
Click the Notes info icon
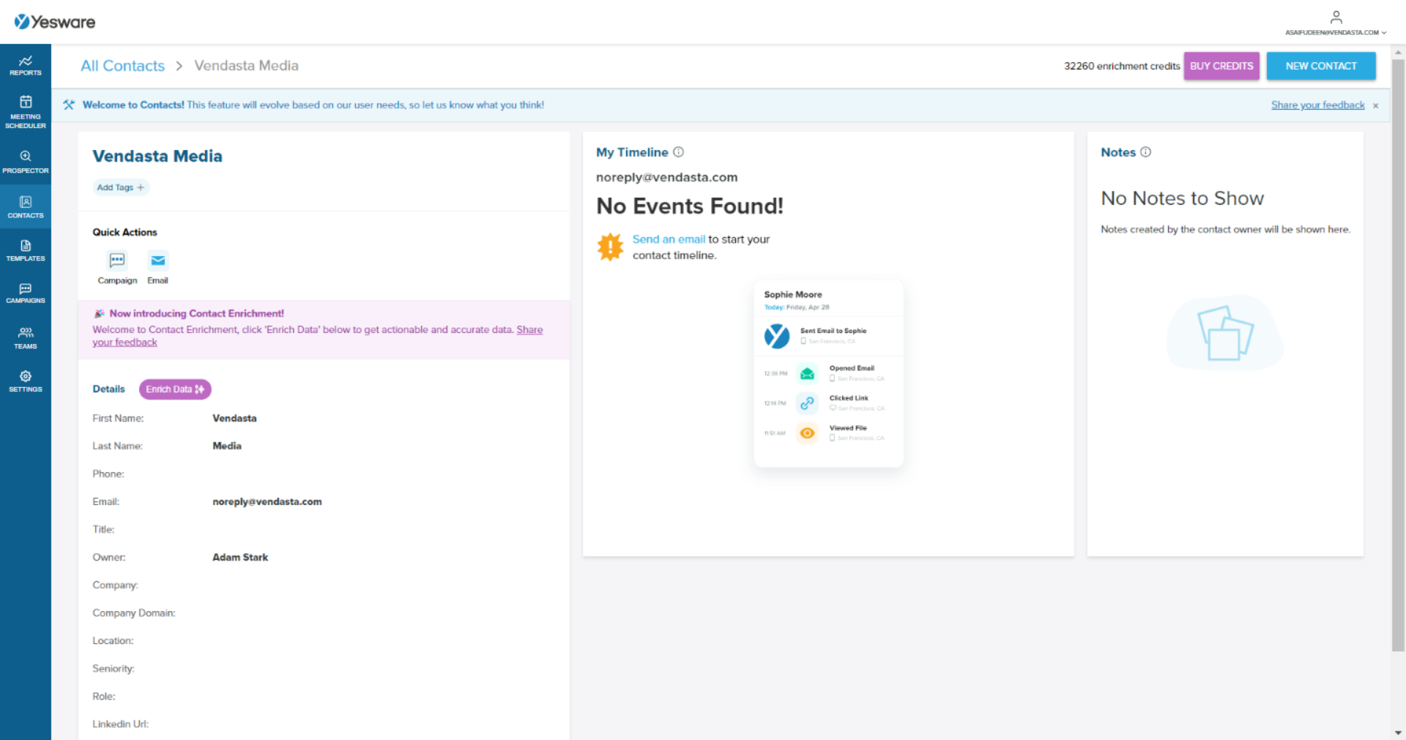1146,152
